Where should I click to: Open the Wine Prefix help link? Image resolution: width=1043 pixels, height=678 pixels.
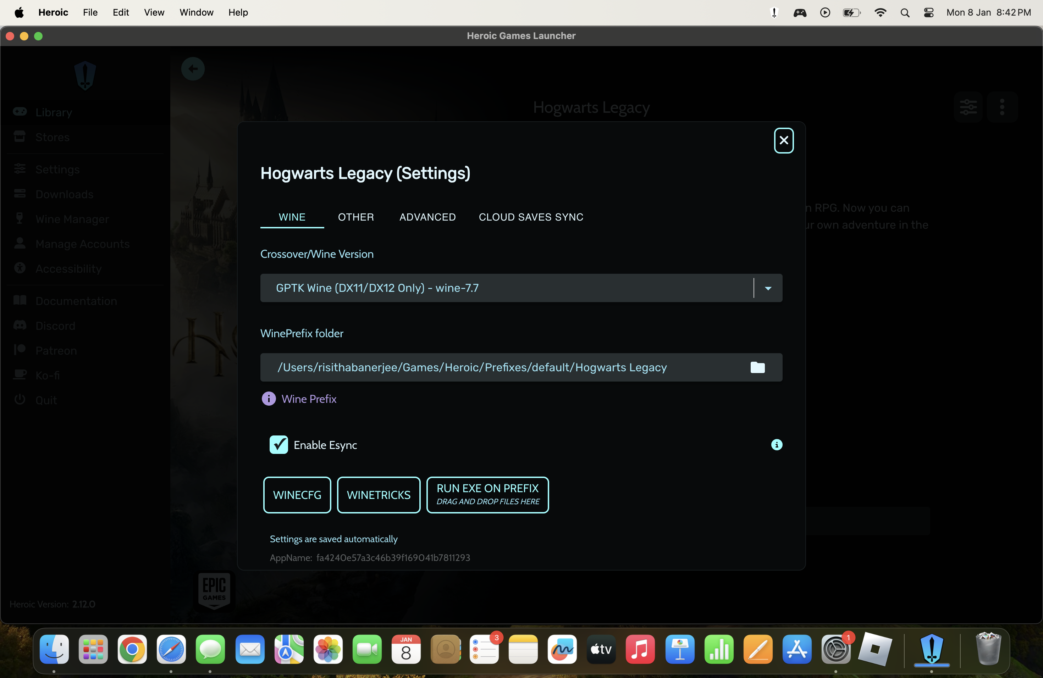click(x=309, y=399)
